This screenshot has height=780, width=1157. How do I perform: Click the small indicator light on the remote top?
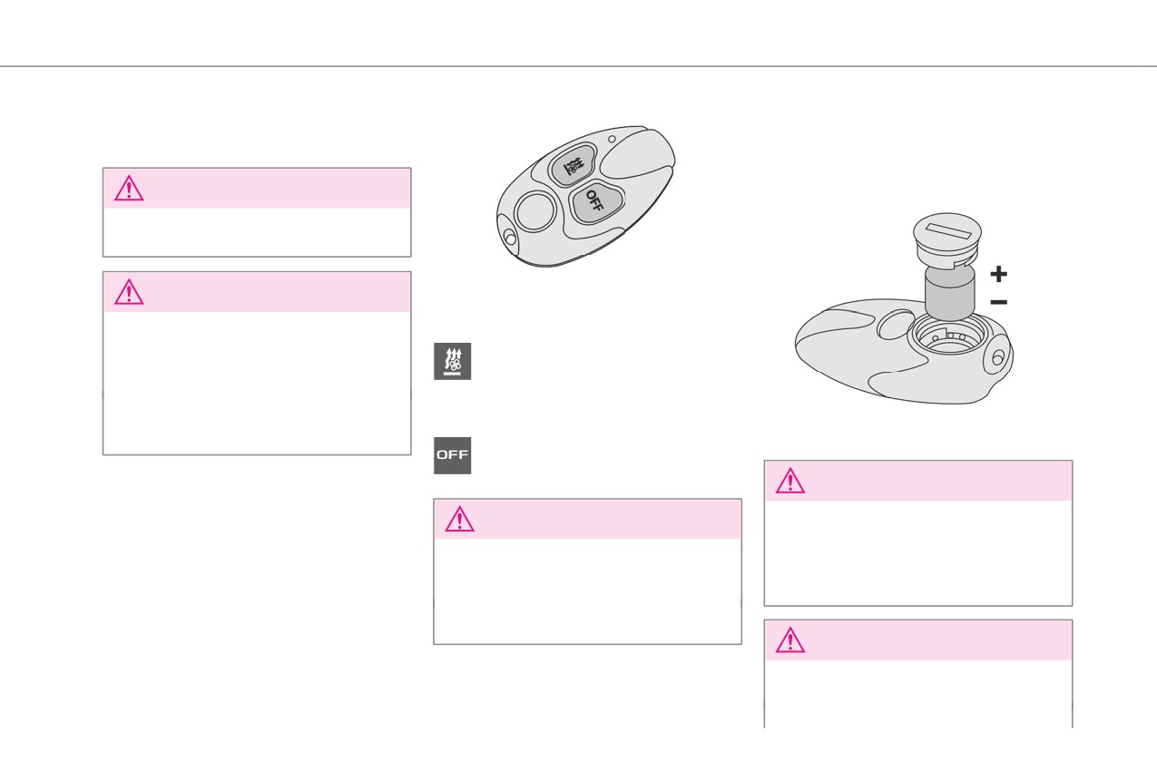point(612,139)
